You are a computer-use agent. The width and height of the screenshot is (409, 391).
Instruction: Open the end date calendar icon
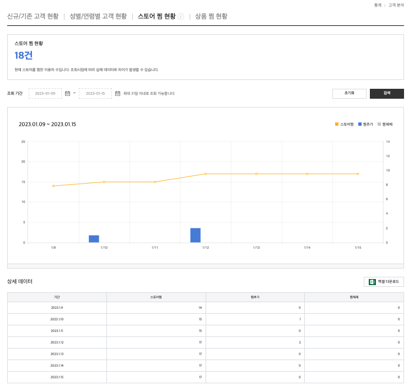pos(117,94)
